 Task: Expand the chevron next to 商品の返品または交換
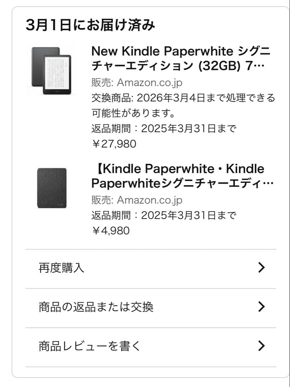coord(262,307)
